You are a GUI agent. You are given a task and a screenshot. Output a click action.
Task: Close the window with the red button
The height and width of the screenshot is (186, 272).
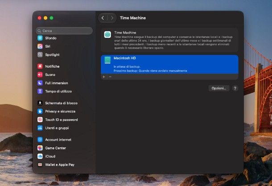(40, 18)
